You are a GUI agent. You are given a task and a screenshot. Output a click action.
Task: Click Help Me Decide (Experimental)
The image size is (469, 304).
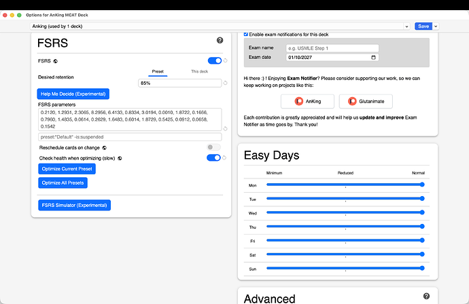(x=73, y=94)
